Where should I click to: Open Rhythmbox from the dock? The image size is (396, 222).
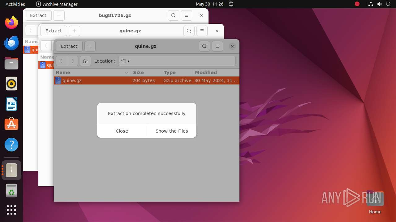pyautogui.click(x=11, y=84)
